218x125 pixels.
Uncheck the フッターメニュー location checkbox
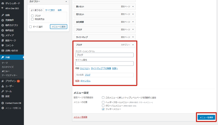pos(103,109)
